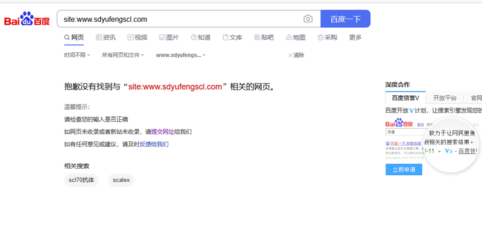The image size is (482, 230).
Task: Expand the 所有网页和文件 filter dropdown
Action: [123, 55]
